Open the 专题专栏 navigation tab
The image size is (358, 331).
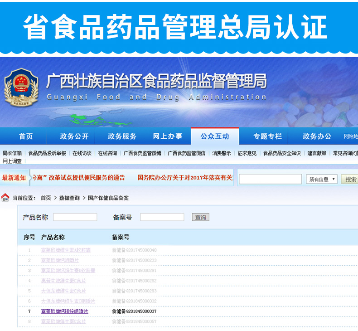click(267, 136)
